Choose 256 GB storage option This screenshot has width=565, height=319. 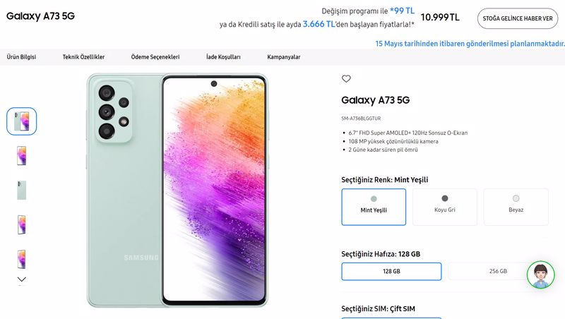coord(498,271)
